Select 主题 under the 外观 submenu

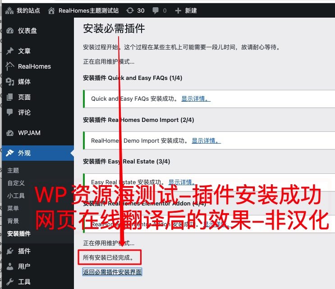(x=13, y=170)
